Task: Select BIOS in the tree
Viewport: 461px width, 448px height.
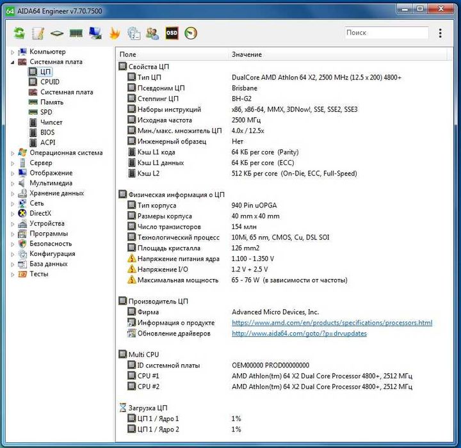Action: point(42,132)
